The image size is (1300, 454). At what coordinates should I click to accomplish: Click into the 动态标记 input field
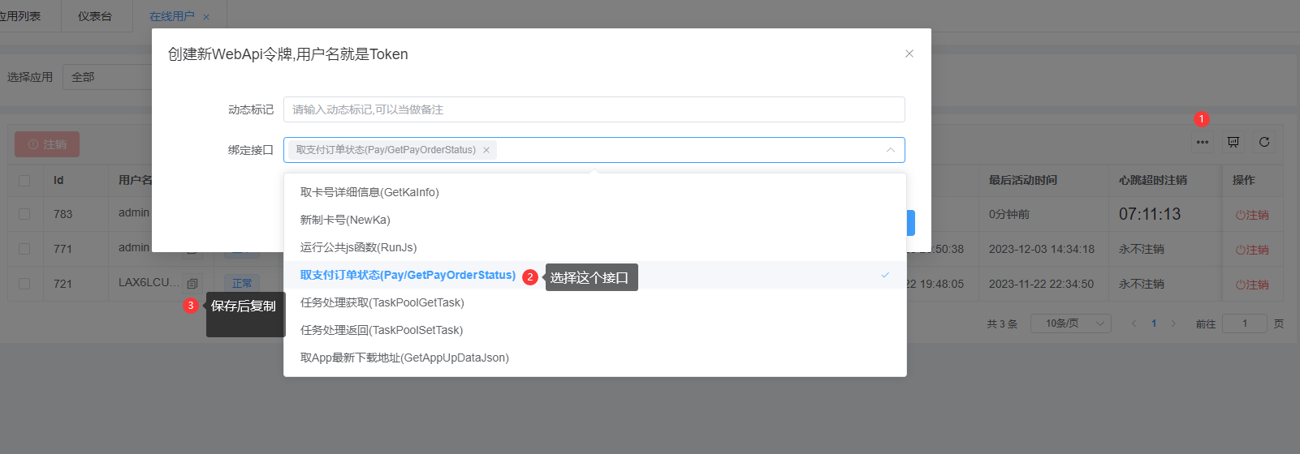pos(593,109)
